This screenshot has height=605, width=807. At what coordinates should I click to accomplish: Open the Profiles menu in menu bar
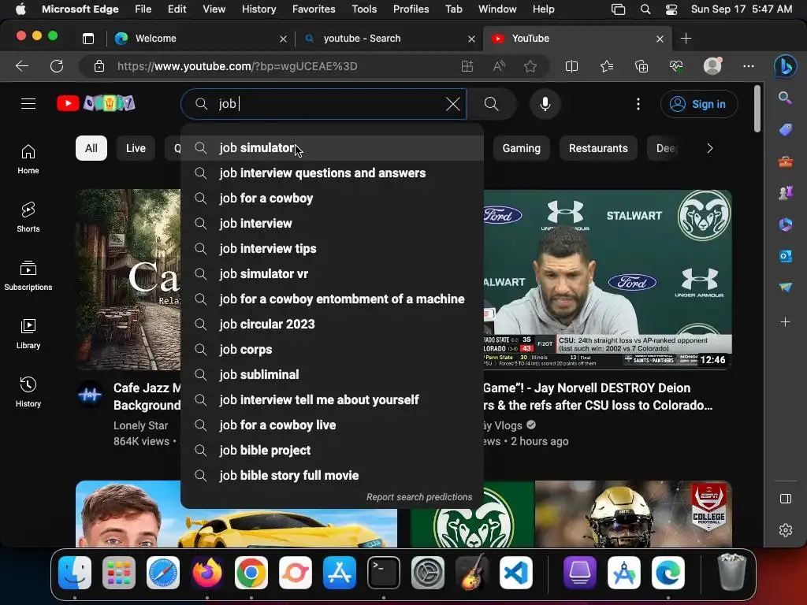[x=411, y=9]
